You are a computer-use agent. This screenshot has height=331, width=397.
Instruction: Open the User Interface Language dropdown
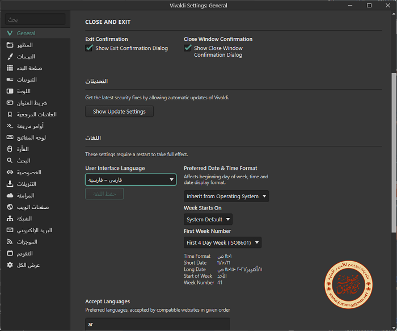tap(130, 179)
